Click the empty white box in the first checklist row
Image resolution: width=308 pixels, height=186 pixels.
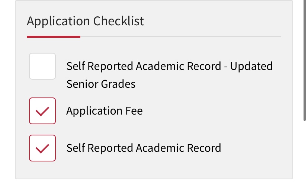tap(42, 66)
